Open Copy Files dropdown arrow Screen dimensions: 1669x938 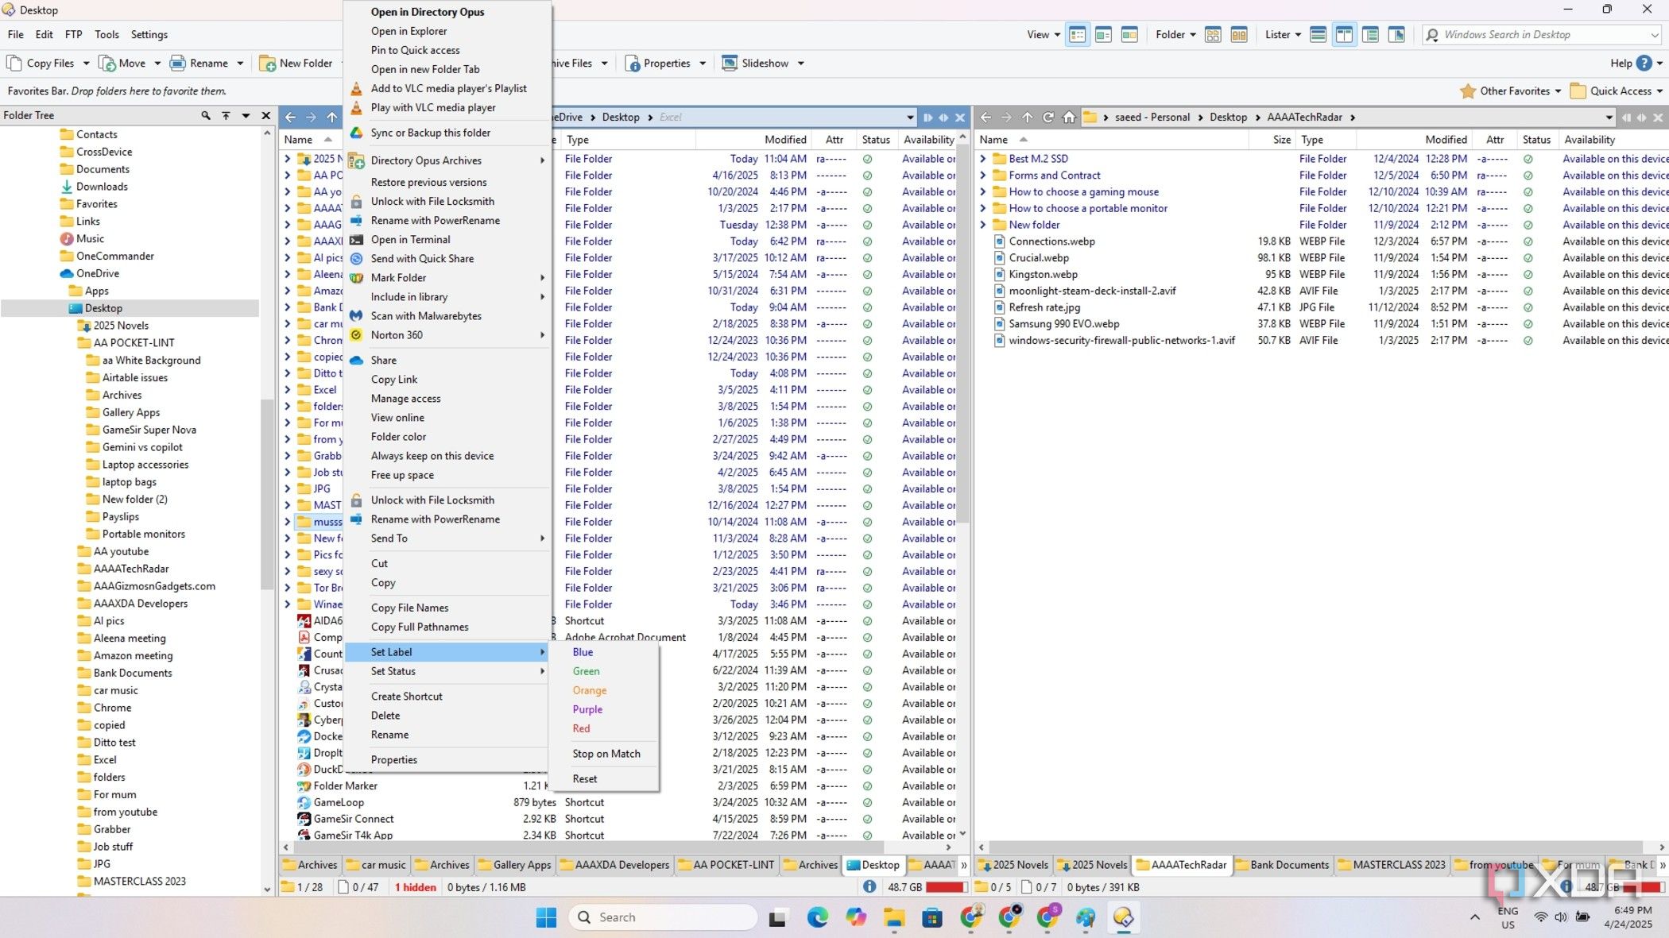tap(87, 64)
